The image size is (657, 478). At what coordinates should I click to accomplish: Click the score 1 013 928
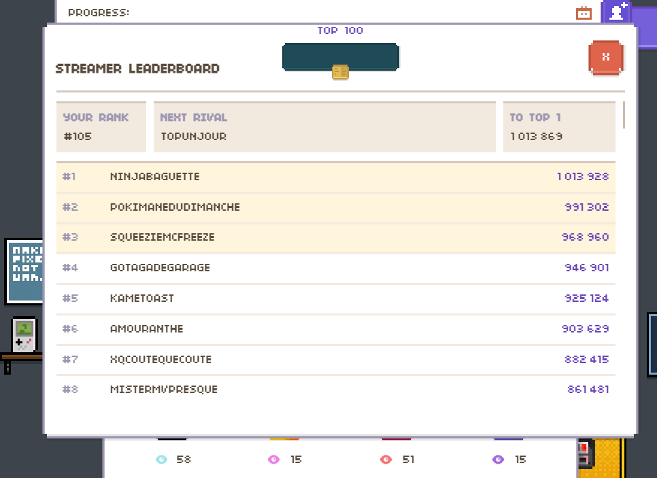(583, 176)
